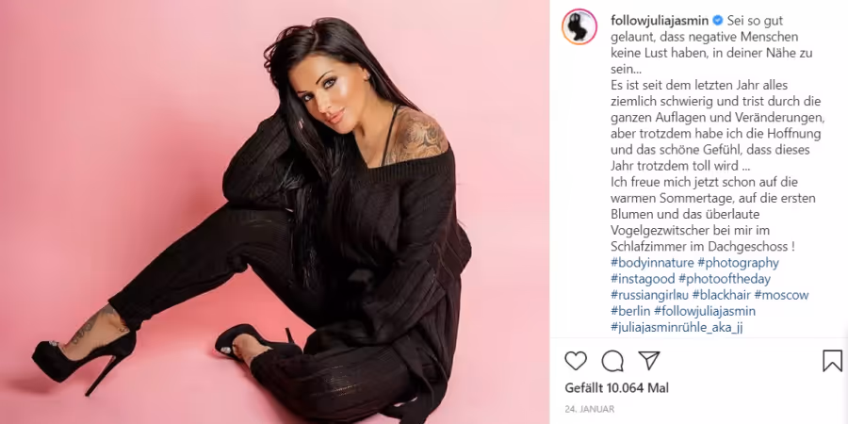Click the blue verified badge
The height and width of the screenshot is (424, 848).
tap(718, 21)
